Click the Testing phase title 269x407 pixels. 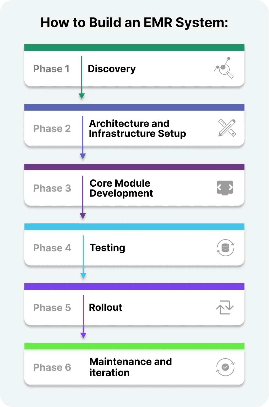107,248
